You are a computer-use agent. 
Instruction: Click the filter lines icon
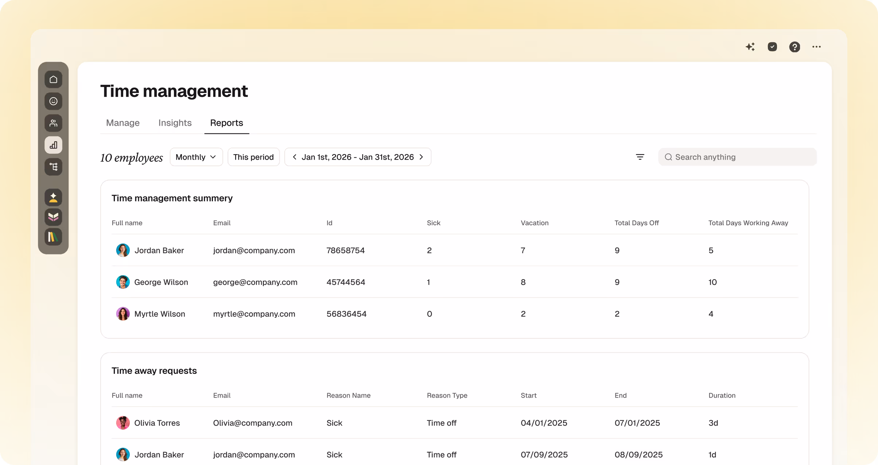[640, 157]
